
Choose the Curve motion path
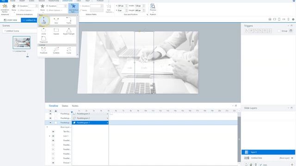69,50
